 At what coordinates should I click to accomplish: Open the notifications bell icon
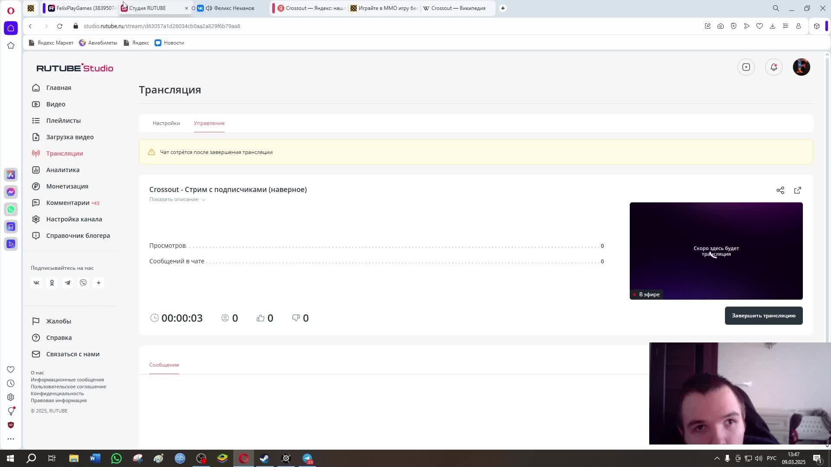tap(773, 67)
